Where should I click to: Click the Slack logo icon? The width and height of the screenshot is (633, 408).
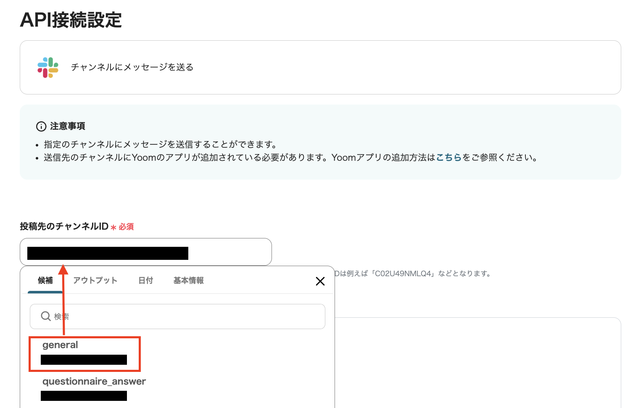pyautogui.click(x=47, y=67)
